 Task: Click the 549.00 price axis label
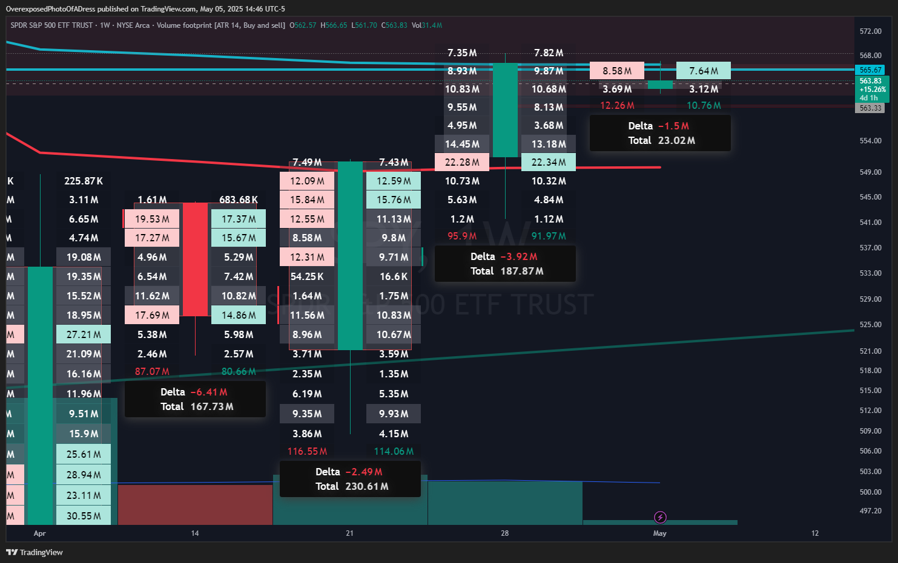click(x=871, y=172)
